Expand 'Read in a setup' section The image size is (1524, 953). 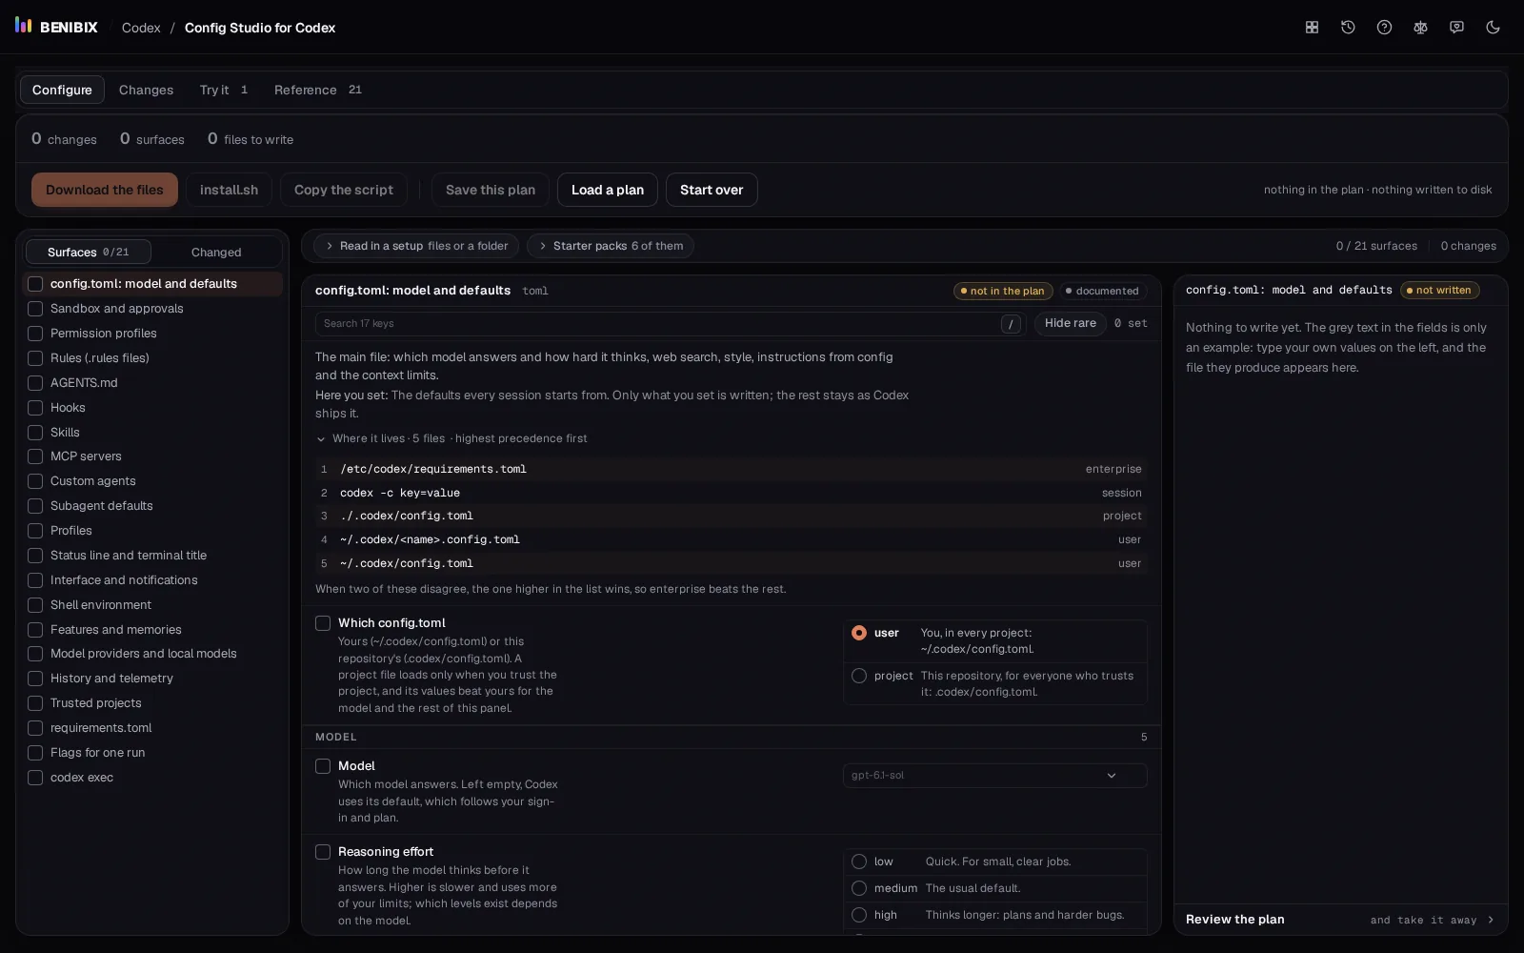pyautogui.click(x=416, y=246)
